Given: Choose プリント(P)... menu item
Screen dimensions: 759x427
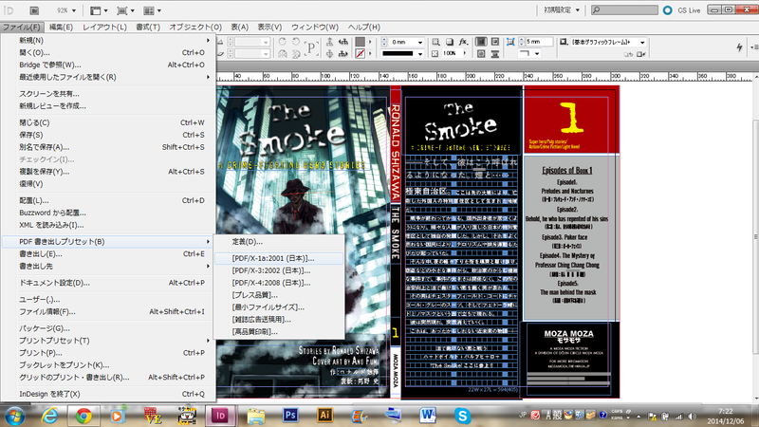Looking at the screenshot, I should click(109, 352).
